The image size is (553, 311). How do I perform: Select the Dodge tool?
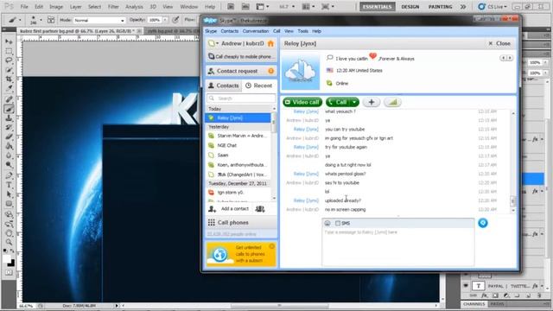tap(9, 165)
